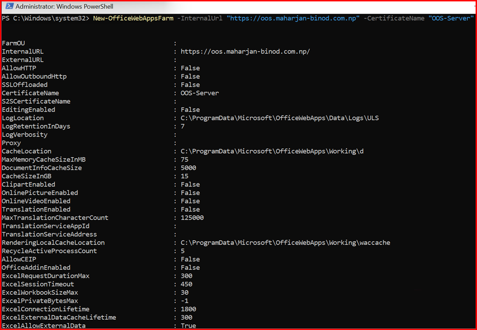Click the MaxTranslationCharacterCount value 125000
Viewport: 477px width, 330px height.
pyautogui.click(x=192, y=218)
